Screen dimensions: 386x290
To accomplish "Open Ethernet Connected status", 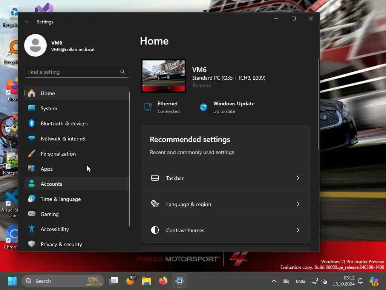I will [x=162, y=107].
